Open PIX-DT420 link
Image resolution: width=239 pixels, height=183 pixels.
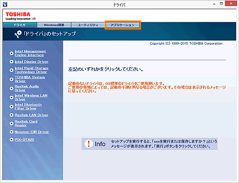point(24,140)
